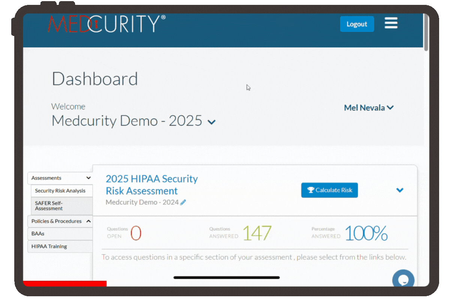Click the 147 questions answered count
This screenshot has height=300, width=450.
(257, 233)
